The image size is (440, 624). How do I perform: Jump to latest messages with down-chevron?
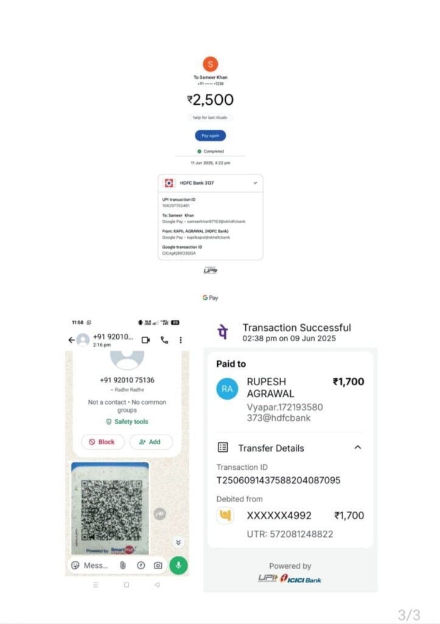pos(178,542)
